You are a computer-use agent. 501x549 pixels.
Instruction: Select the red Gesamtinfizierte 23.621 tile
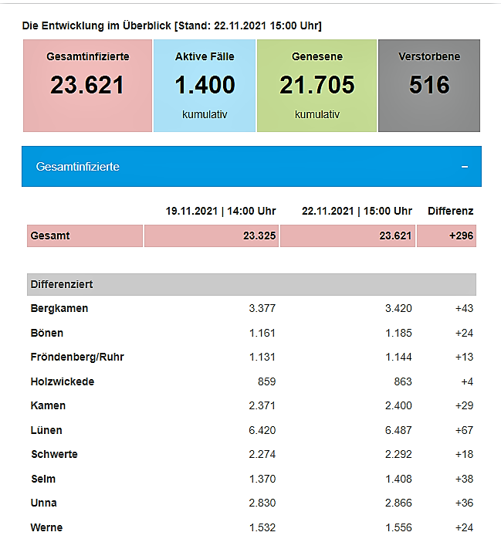click(87, 85)
